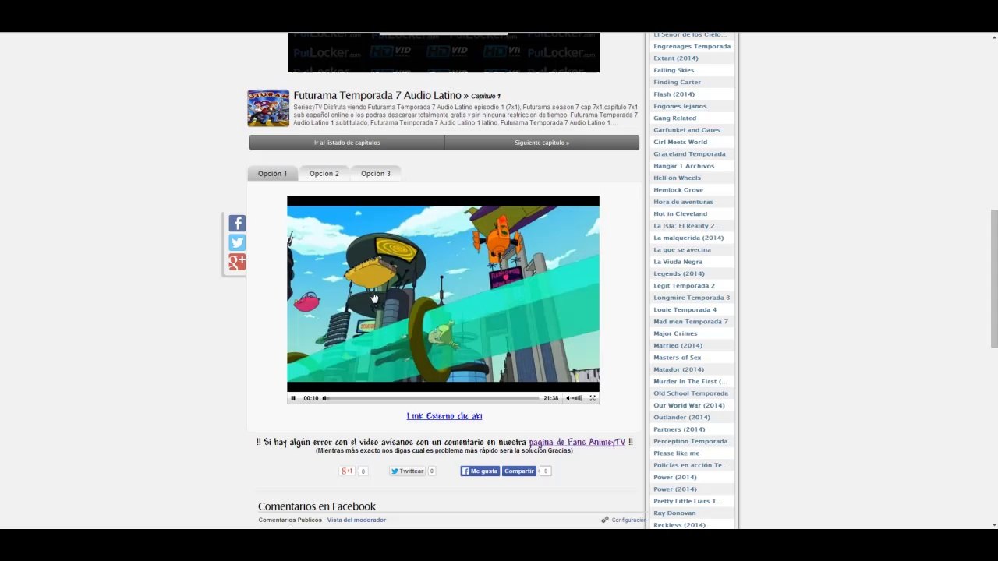Open 'Outlander (2014)' in series list
The width and height of the screenshot is (998, 561).
coord(682,418)
